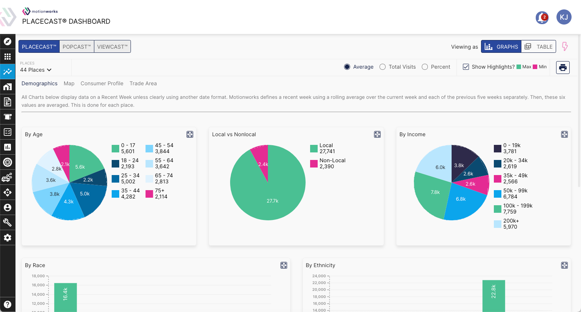Screen dimensions: 581x312
Task: Select the POPCAST tab
Action: pos(77,46)
